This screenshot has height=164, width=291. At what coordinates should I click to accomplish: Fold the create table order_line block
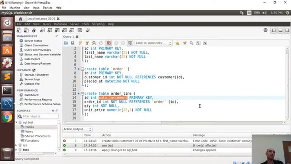(x=82, y=93)
